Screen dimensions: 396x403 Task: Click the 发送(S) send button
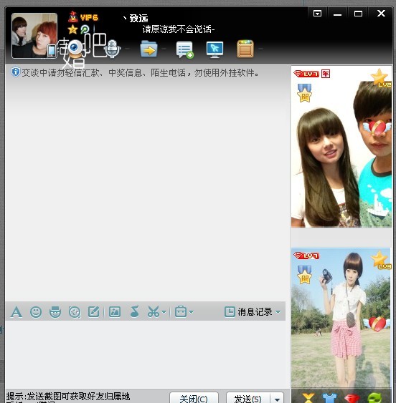tap(247, 397)
